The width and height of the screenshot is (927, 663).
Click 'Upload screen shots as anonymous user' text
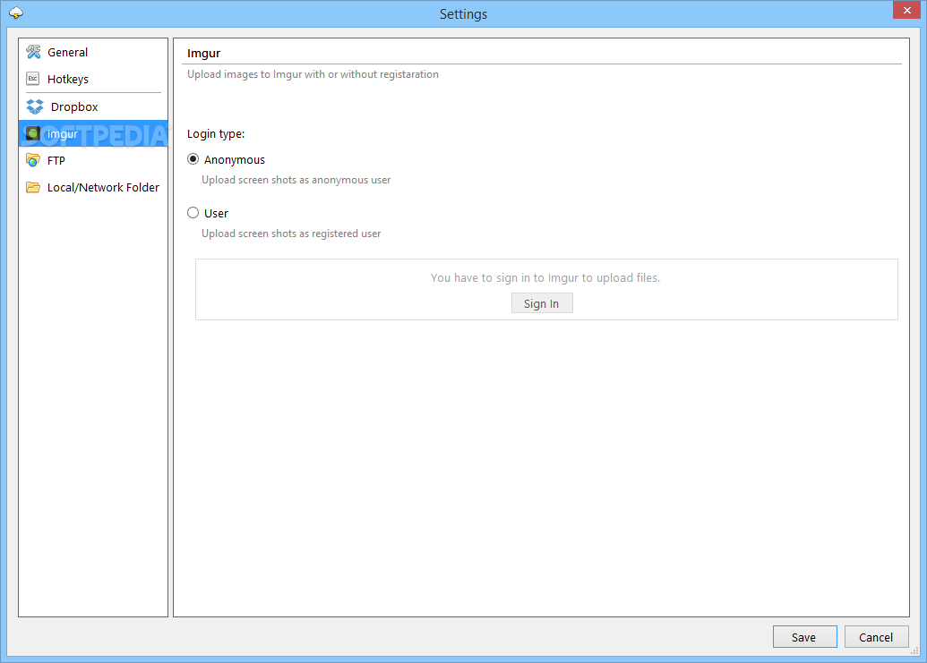296,180
